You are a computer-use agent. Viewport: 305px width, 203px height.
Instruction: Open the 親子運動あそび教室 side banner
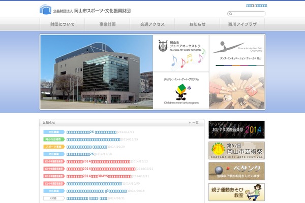point(236,192)
